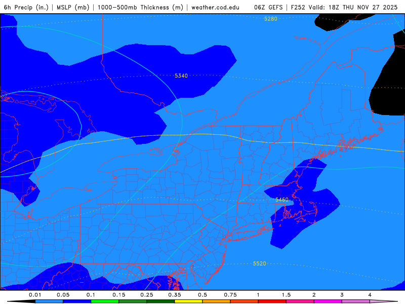Click the gold 0.5–0.75 legend swatch
The width and height of the screenshot is (405, 304).
(217, 301)
